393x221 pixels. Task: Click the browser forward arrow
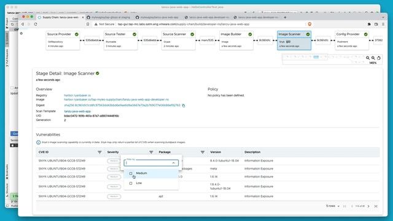(29, 24)
